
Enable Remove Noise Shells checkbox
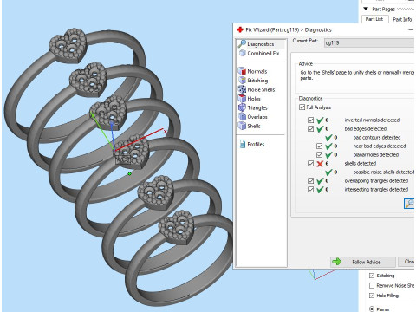pos(372,285)
